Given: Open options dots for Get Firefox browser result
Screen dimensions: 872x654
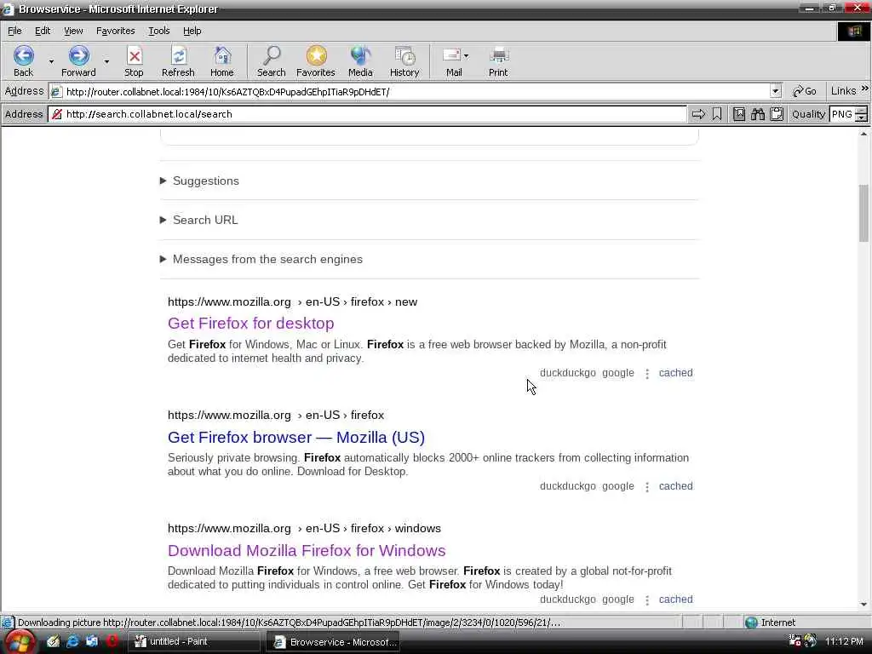Looking at the screenshot, I should tap(647, 487).
